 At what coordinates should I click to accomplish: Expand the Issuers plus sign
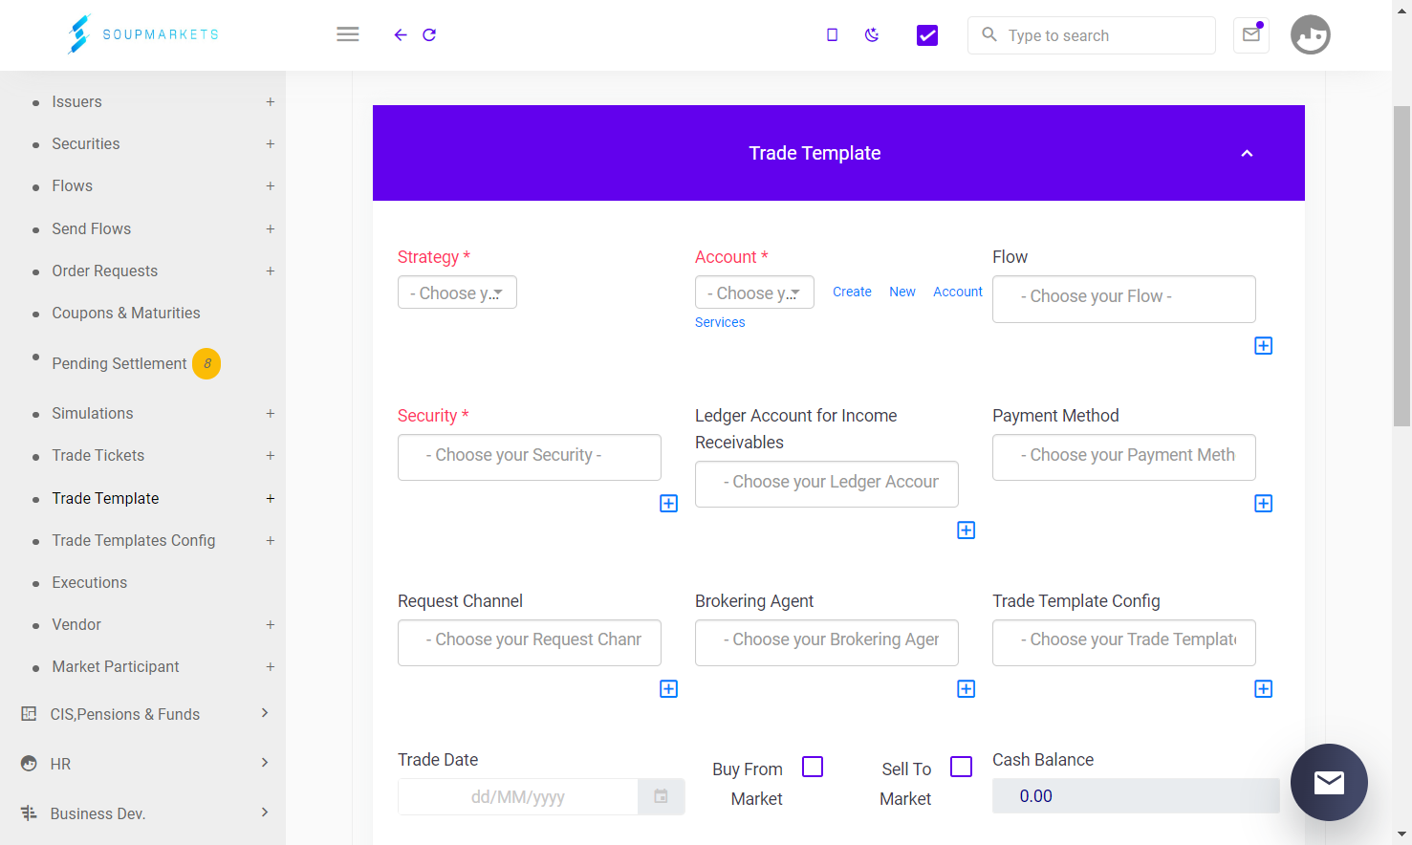271,102
